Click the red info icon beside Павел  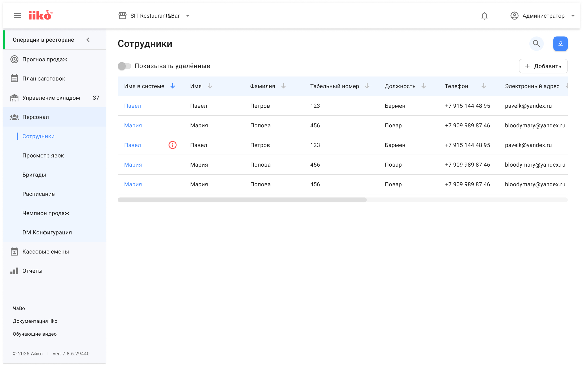coord(172,145)
